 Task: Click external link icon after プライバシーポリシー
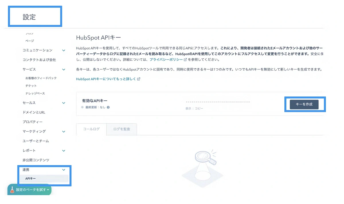(x=185, y=60)
